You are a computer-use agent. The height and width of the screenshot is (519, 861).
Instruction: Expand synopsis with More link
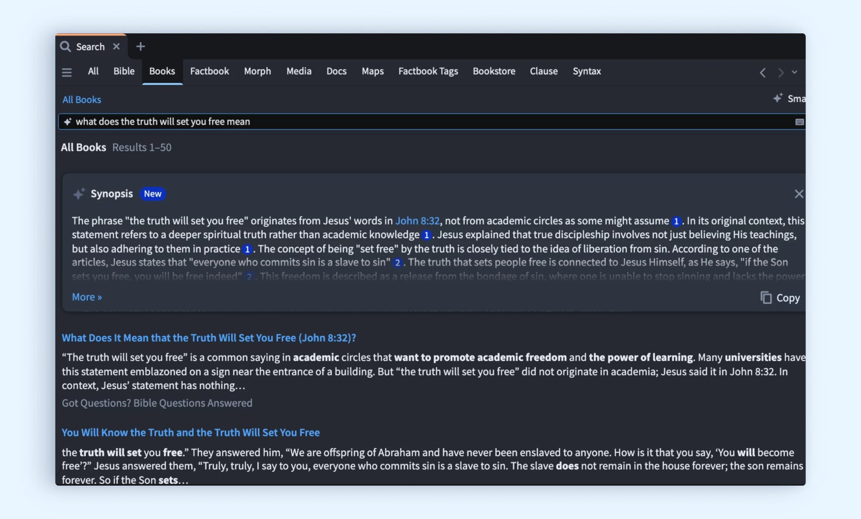click(x=87, y=297)
